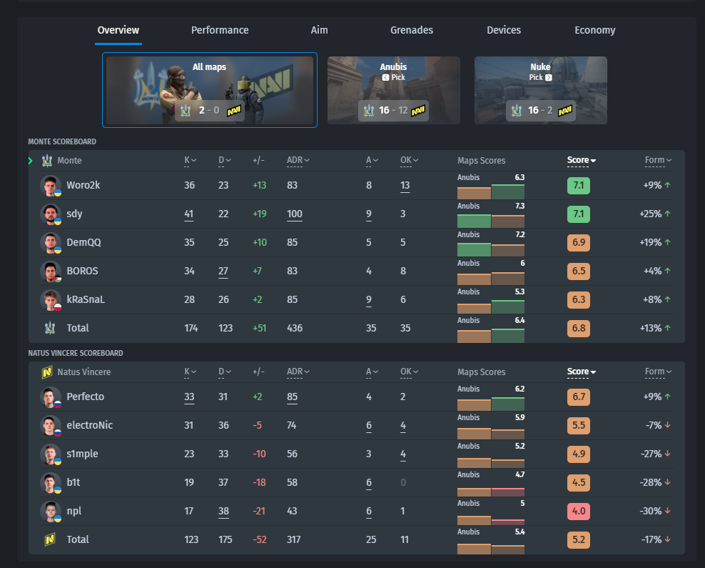The image size is (705, 568).
Task: Click the green collapse arrow beside Monte header
Action: [31, 161]
